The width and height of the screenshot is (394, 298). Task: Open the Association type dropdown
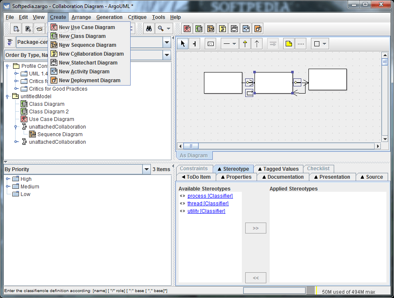pos(233,43)
